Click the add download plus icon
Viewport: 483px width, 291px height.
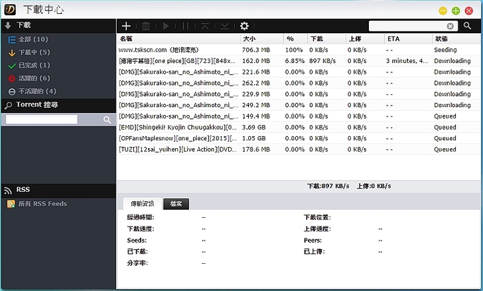click(x=126, y=26)
